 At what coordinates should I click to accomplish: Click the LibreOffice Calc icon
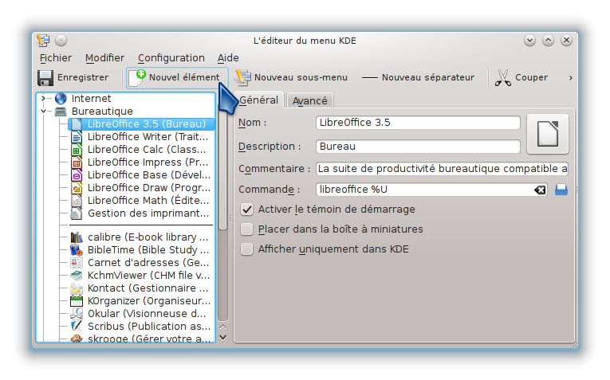click(77, 150)
